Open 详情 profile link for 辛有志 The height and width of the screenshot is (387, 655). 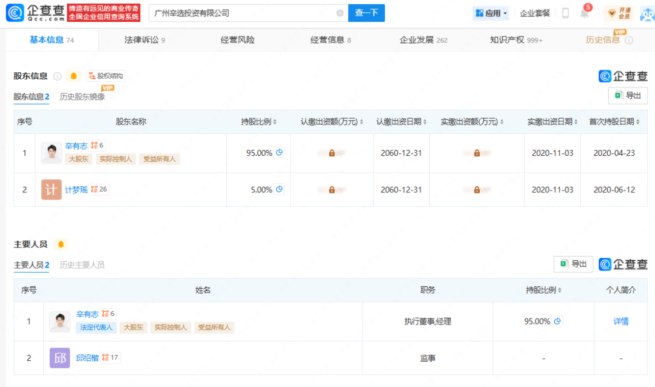point(620,321)
